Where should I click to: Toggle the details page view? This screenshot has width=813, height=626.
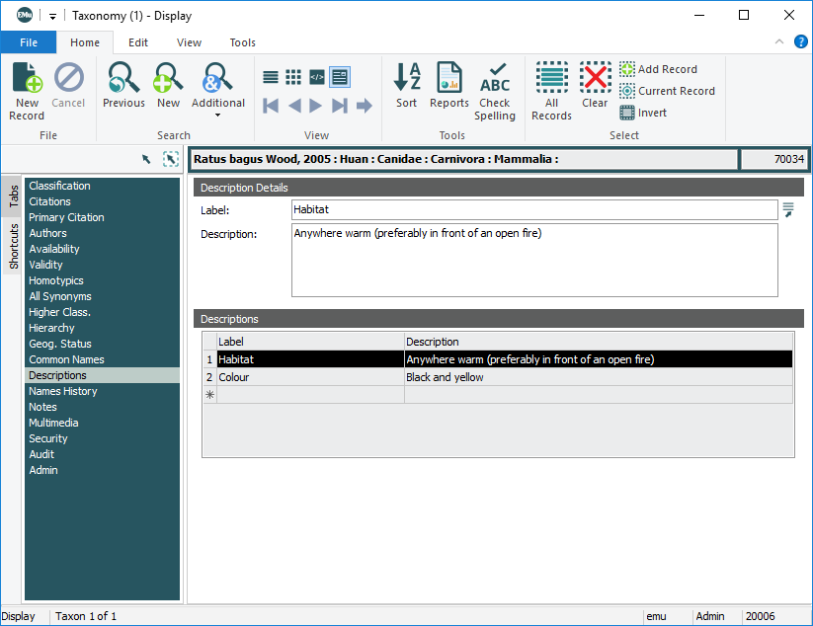point(340,77)
